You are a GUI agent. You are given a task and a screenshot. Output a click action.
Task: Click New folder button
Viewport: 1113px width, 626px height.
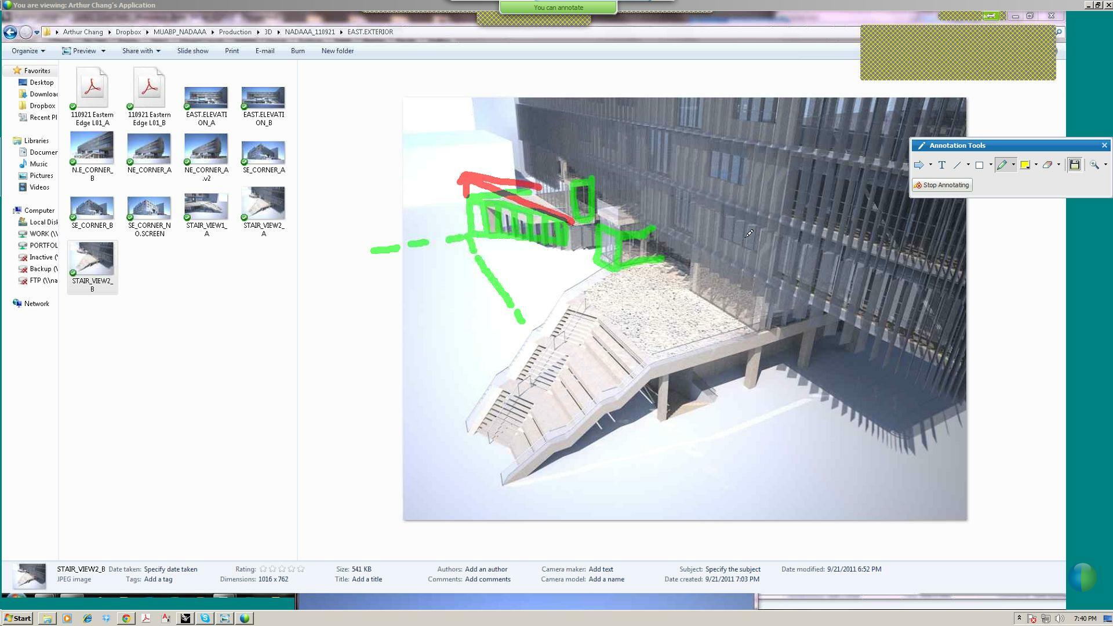click(337, 51)
